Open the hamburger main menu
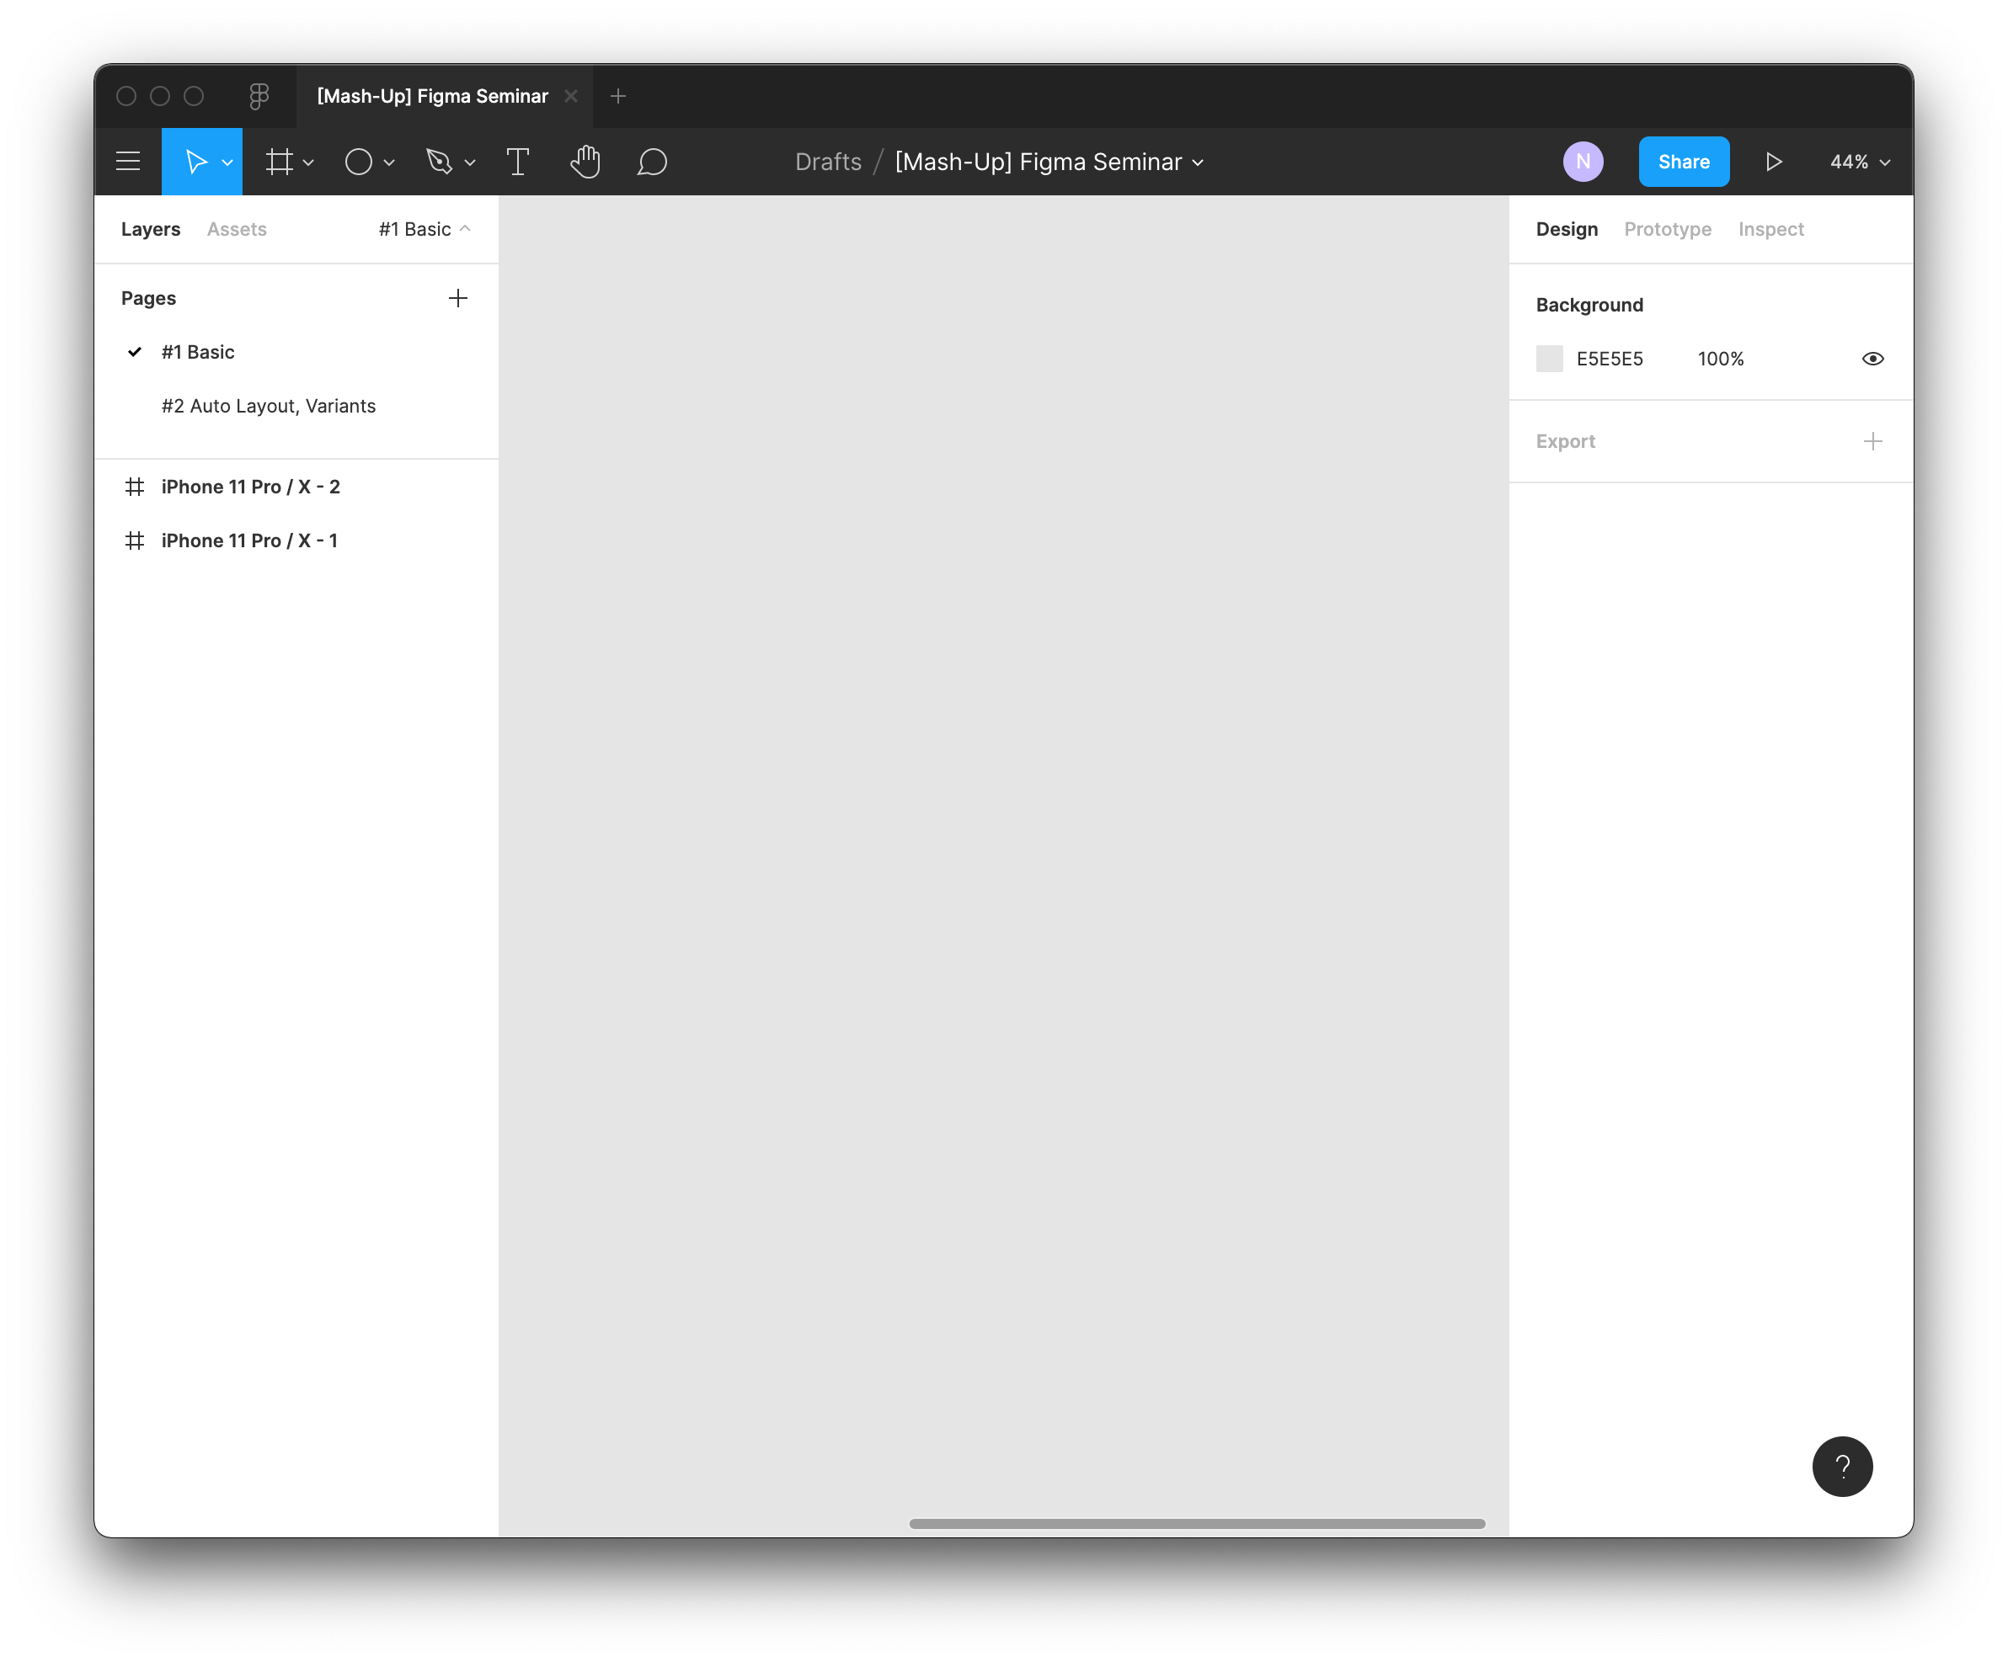This screenshot has height=1662, width=2008. (128, 162)
